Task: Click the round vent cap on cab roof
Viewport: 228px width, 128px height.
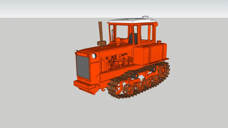Action: [145, 17]
